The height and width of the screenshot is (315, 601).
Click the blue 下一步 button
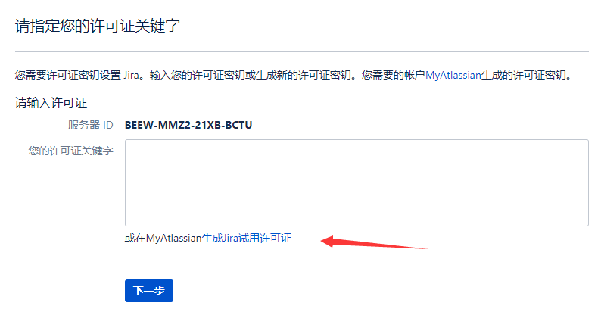[149, 291]
